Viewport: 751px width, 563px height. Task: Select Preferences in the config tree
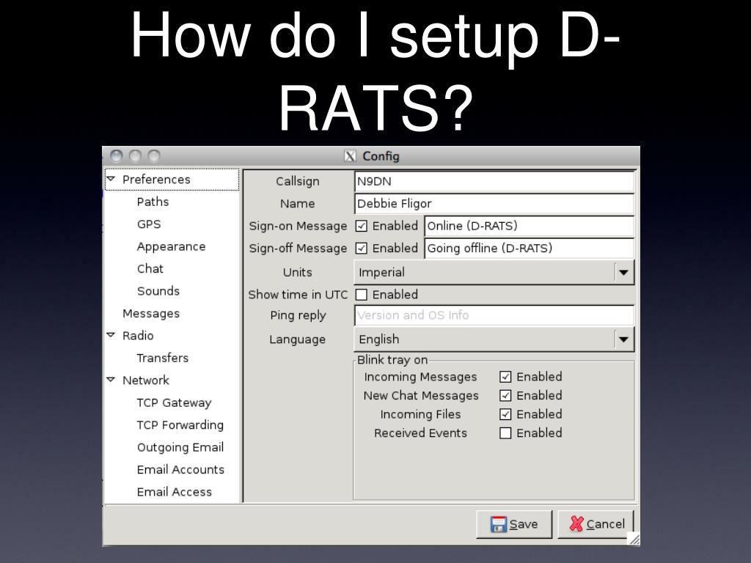click(x=156, y=180)
